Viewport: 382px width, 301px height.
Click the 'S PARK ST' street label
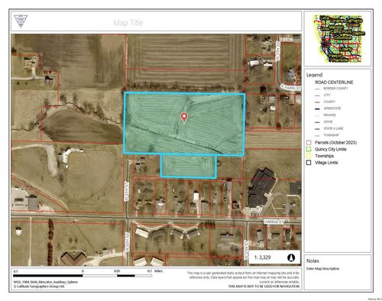coord(291,87)
